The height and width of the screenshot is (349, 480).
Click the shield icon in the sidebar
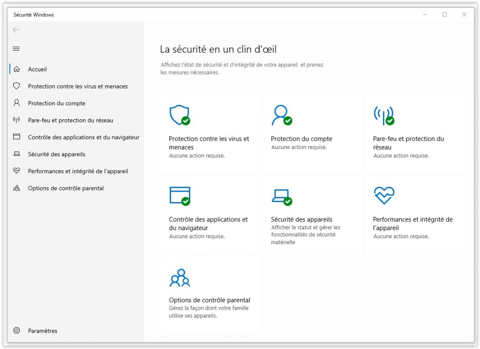point(16,86)
